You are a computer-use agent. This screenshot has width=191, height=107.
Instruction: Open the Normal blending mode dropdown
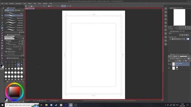[x=176, y=56]
